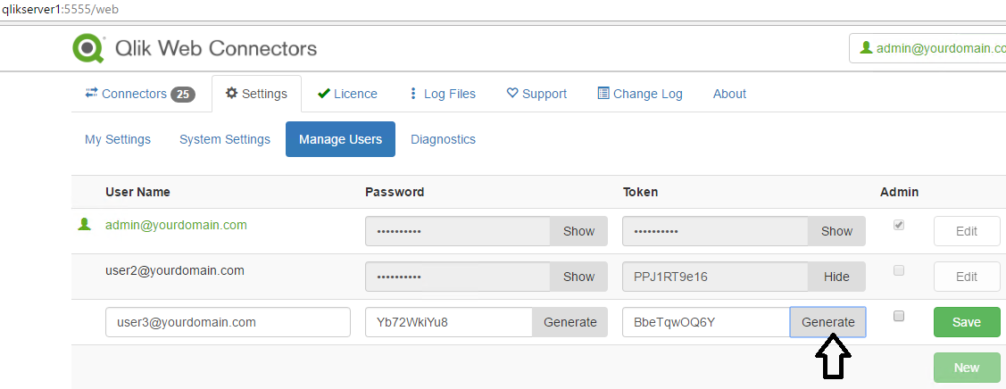Image resolution: width=1006 pixels, height=389 pixels.
Task: Open System Settings subtab
Action: (225, 139)
